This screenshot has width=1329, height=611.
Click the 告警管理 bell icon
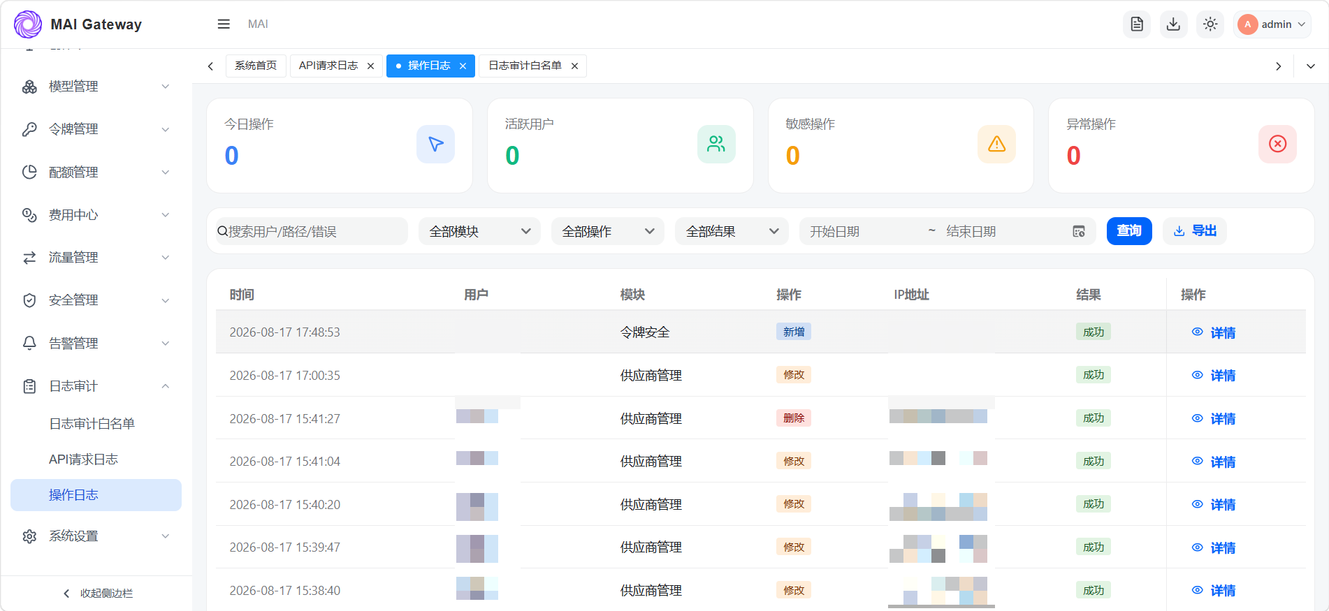click(29, 344)
